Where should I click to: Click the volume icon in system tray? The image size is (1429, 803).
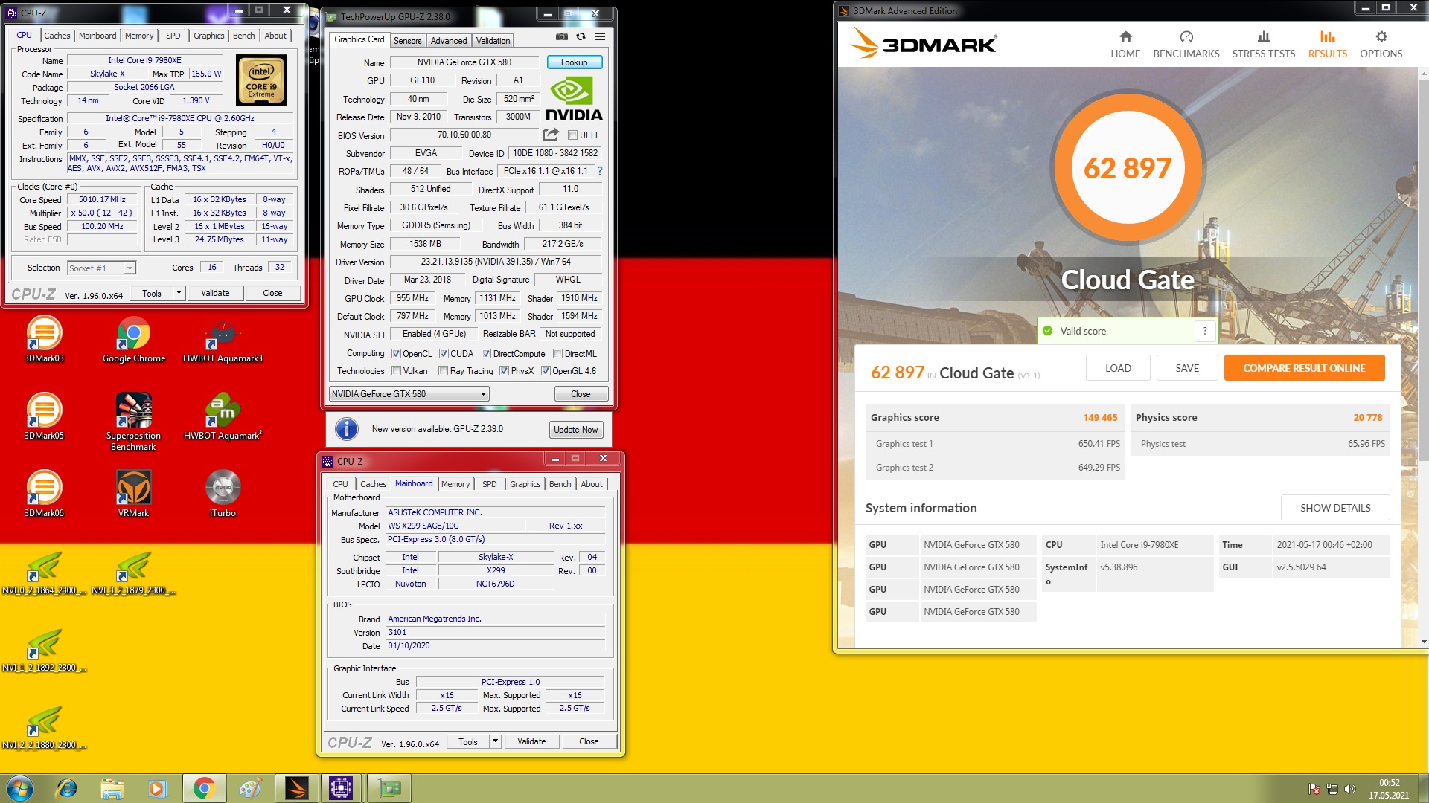1350,789
